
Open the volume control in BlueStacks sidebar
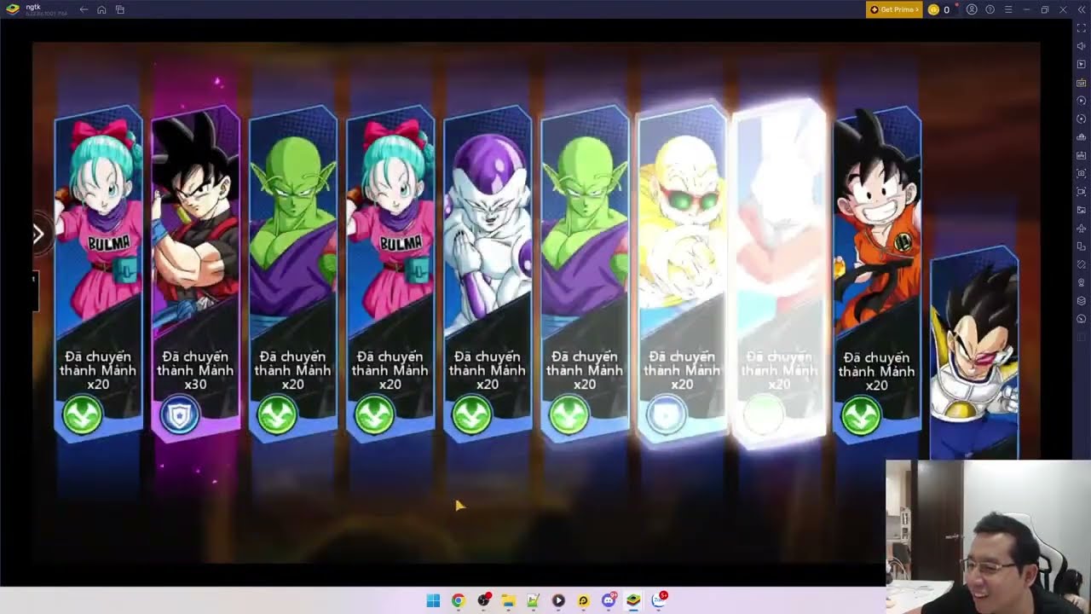1081,46
